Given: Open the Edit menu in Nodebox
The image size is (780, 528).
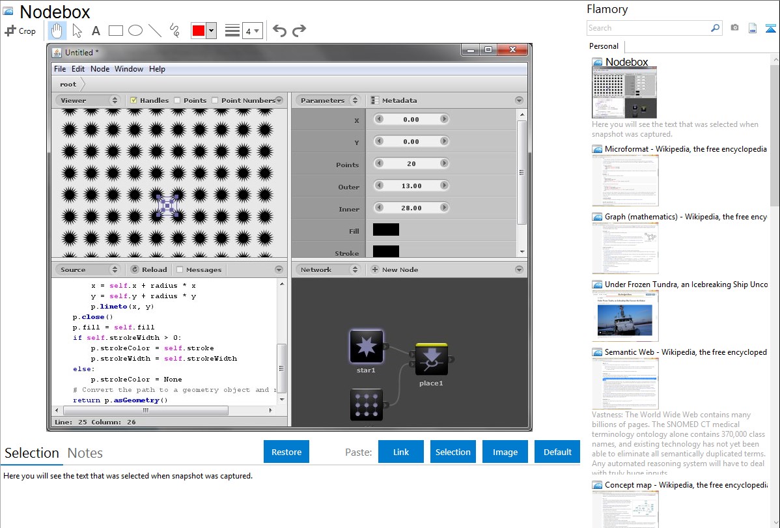Looking at the screenshot, I should click(78, 68).
